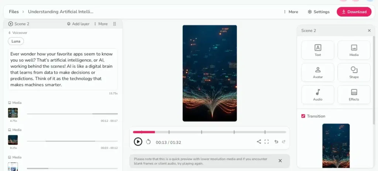378x171 pixels.
Task: Click the undo arrow icon
Action: tap(276, 142)
